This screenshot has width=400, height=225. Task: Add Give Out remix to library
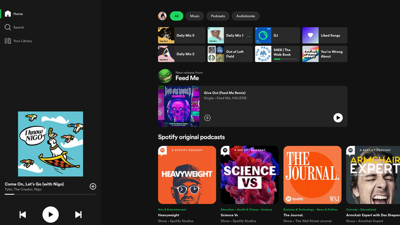click(207, 118)
